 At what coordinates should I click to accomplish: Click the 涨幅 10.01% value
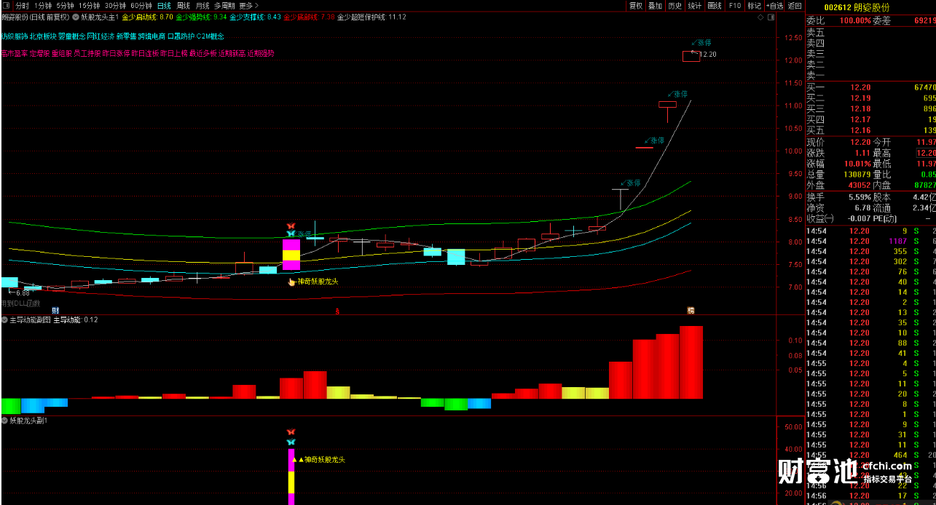[x=857, y=164]
